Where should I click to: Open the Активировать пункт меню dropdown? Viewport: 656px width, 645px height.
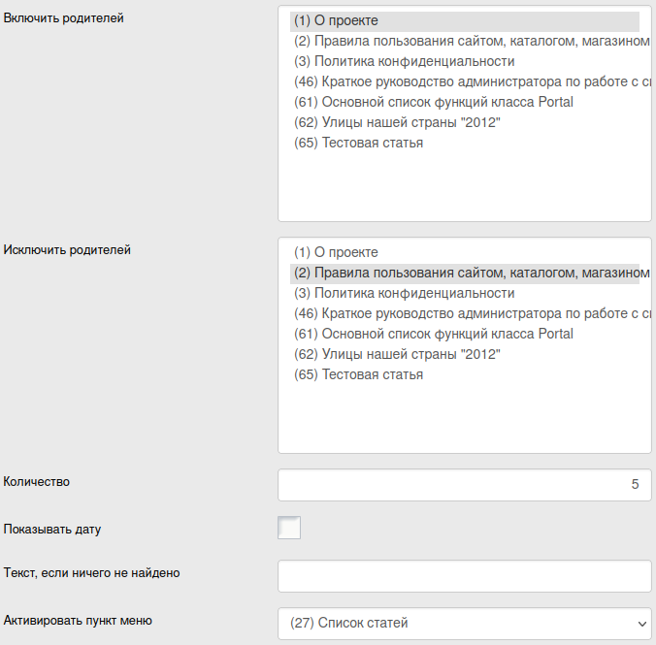[464, 623]
